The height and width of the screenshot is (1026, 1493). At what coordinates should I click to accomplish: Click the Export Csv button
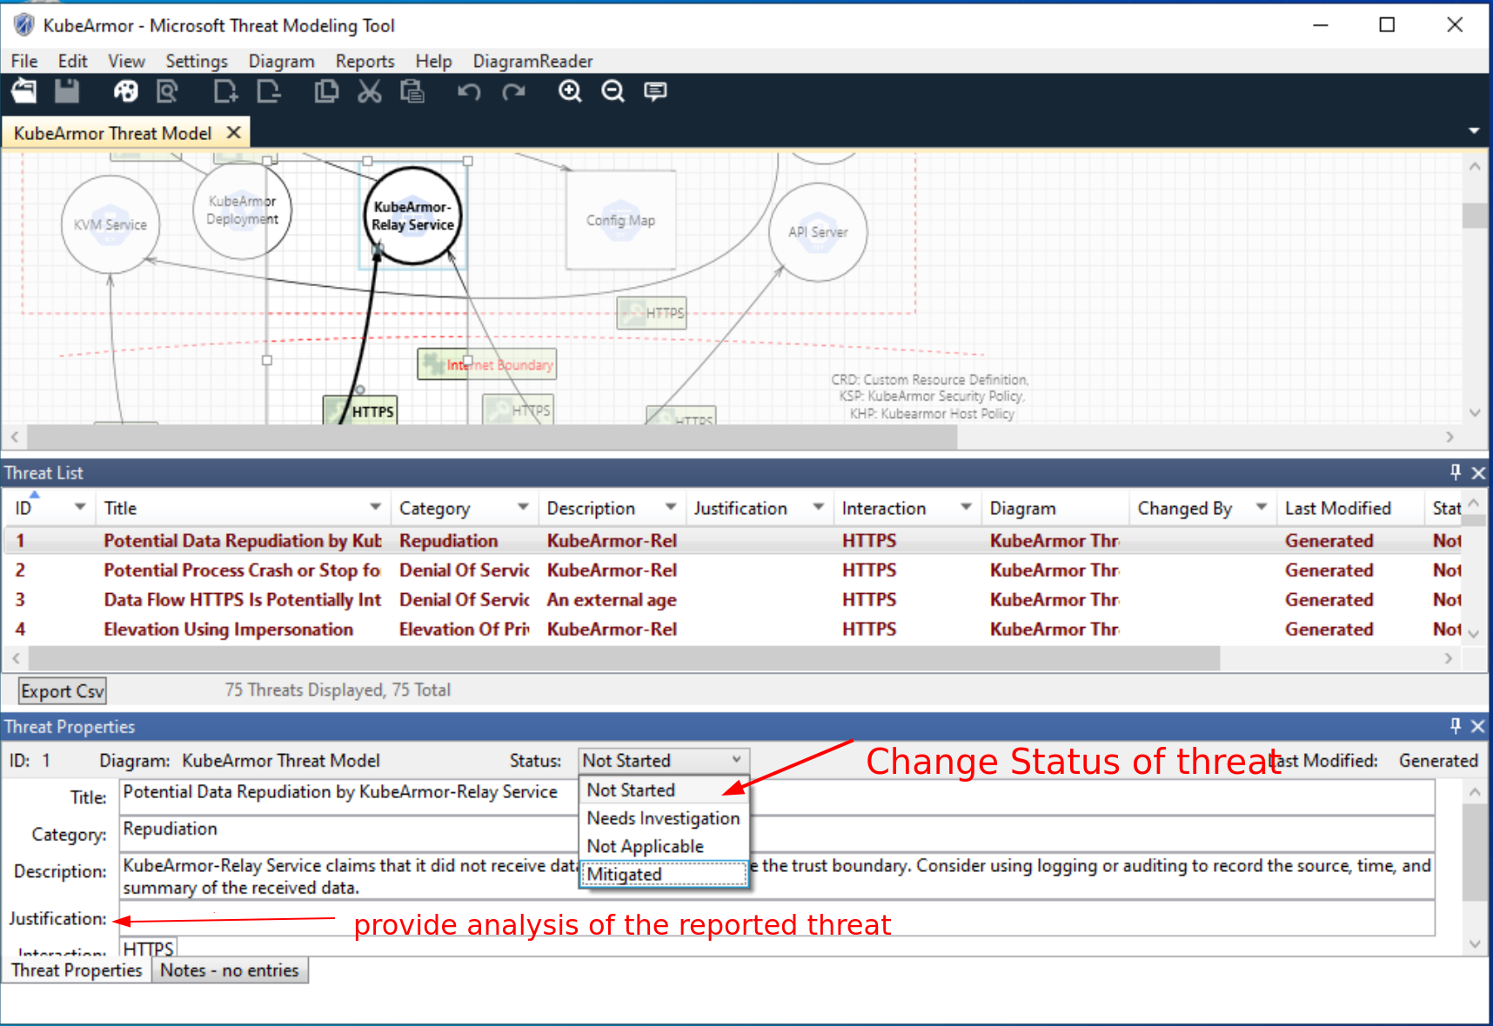(63, 691)
